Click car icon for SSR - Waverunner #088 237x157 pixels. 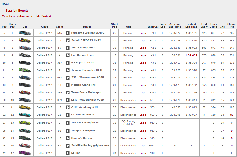coord(25,77)
